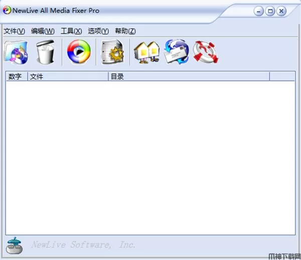301x260 pixels.
Task: Minimize the Media Fixer window
Action: (x=258, y=11)
